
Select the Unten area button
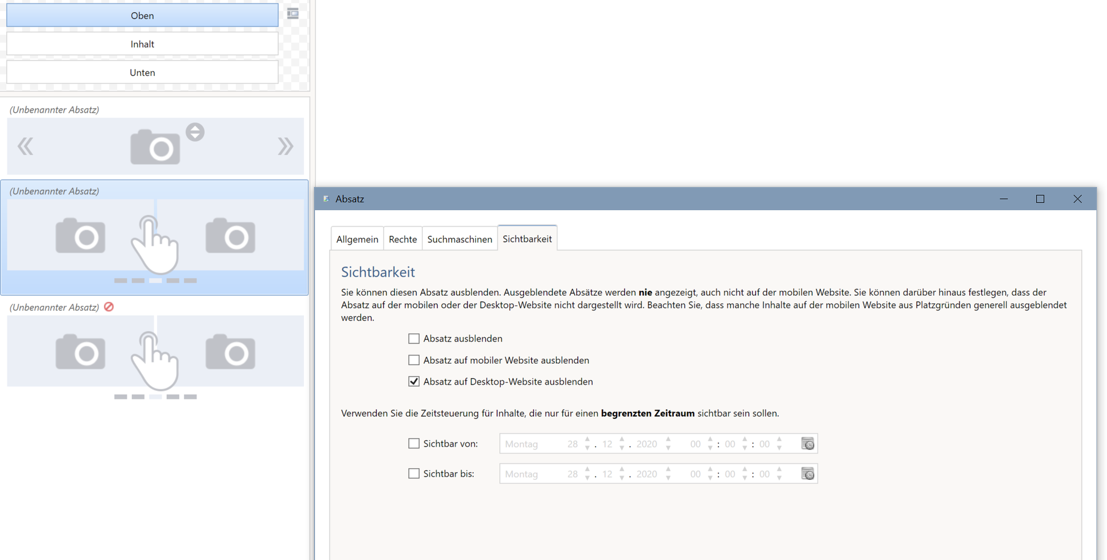[x=142, y=72]
